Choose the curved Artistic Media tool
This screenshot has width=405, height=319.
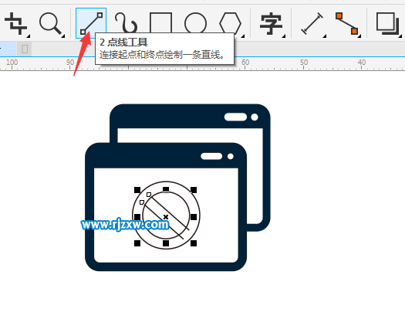[x=126, y=23]
